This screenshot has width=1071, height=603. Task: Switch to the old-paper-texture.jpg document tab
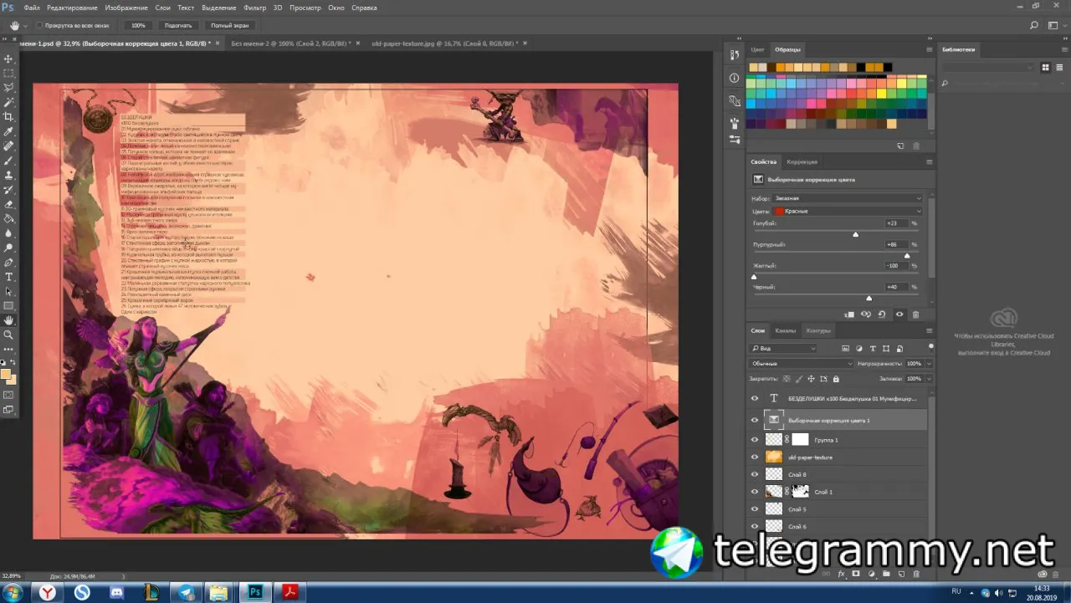coord(443,43)
